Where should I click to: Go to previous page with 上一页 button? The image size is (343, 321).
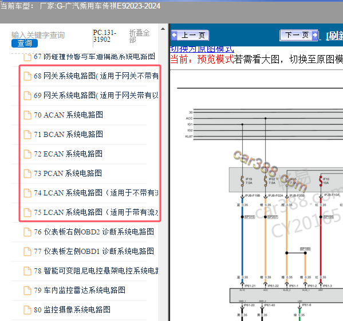coord(190,36)
